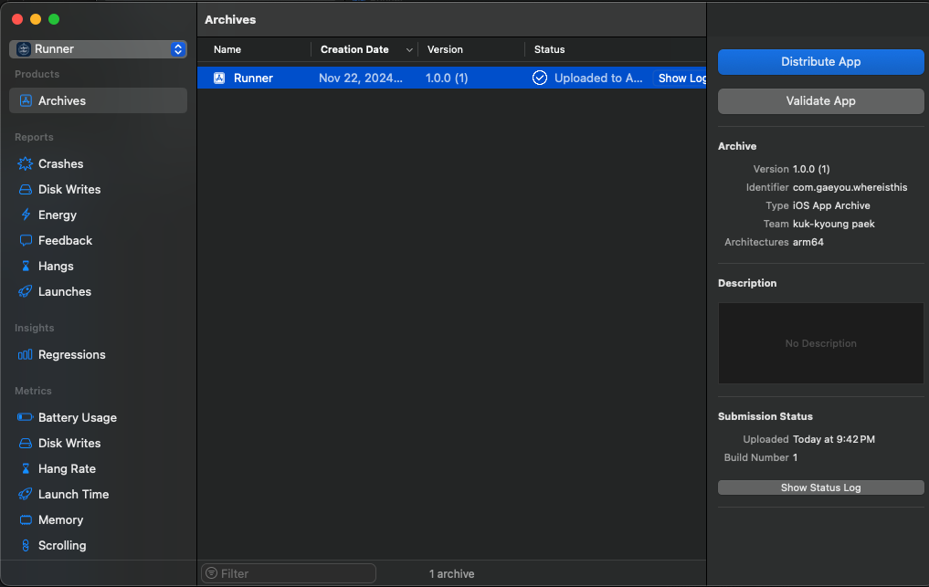Click the Show Log button in the row
The height and width of the screenshot is (587, 929).
[681, 79]
